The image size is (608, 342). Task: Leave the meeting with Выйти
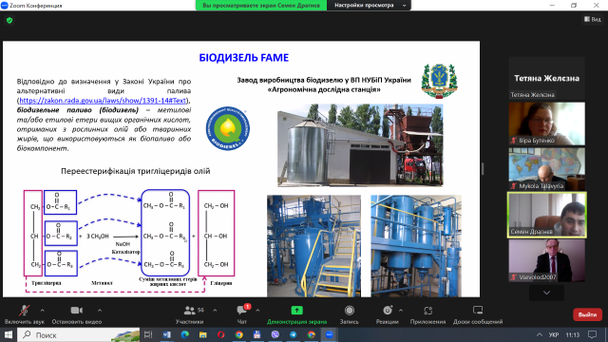(x=587, y=314)
